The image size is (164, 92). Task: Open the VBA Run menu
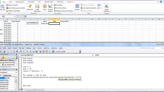[34, 48]
